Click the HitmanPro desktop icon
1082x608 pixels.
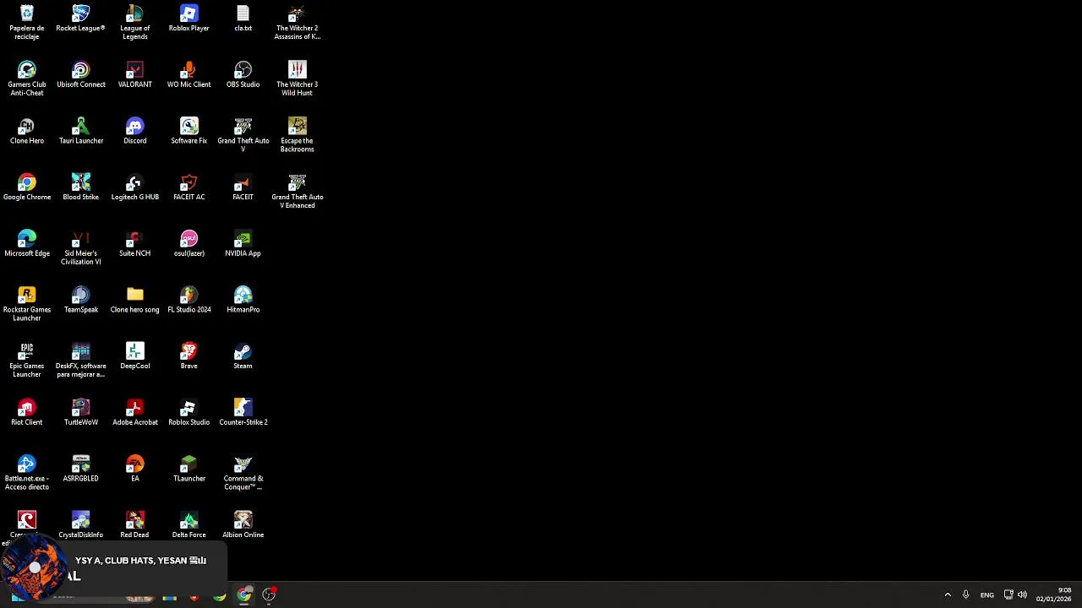tap(243, 300)
